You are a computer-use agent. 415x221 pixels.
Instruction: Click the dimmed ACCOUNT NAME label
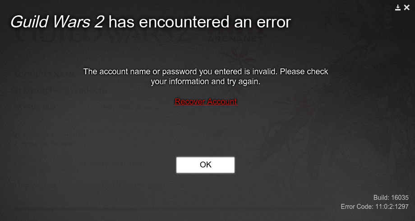[x=45, y=75]
